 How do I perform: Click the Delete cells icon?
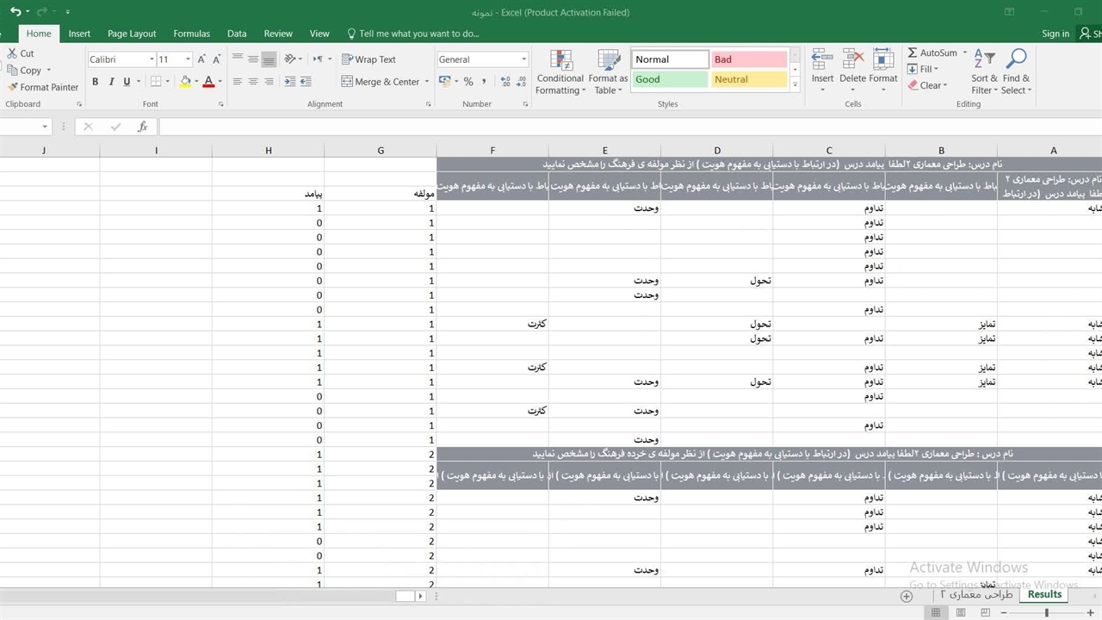click(x=852, y=60)
